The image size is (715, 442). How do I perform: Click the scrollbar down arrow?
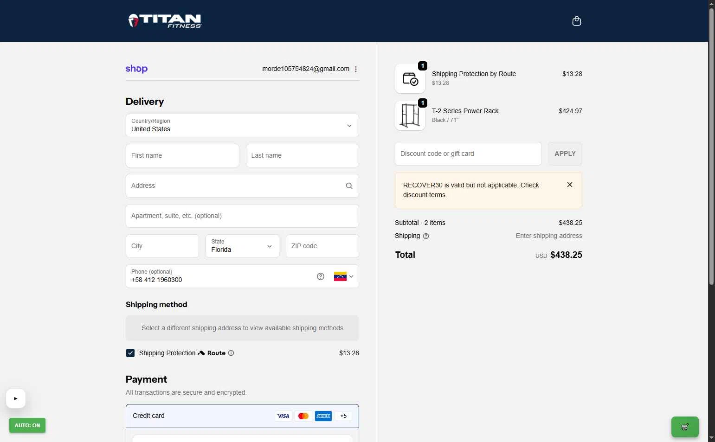tap(711, 438)
